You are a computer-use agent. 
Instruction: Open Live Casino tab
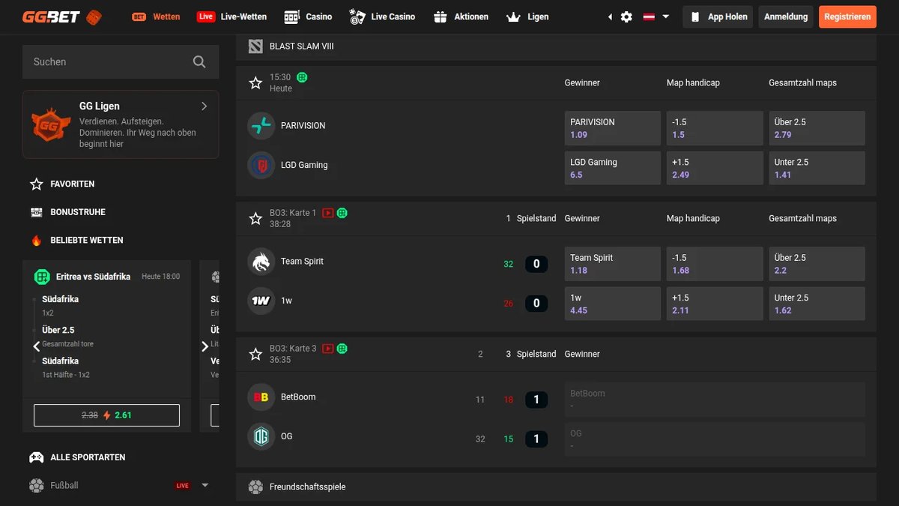(x=382, y=16)
